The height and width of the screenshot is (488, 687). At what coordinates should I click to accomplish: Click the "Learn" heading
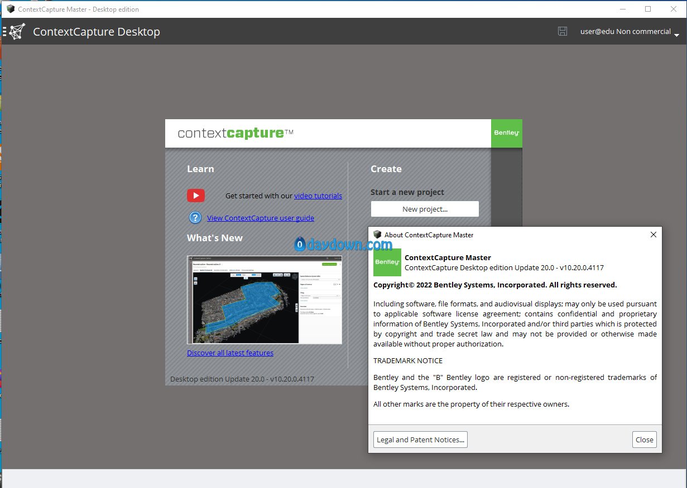[200, 169]
